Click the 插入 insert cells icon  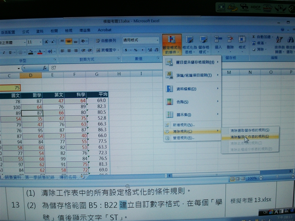pos(218,41)
